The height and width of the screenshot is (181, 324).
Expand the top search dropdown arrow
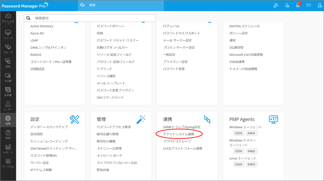[83, 5]
